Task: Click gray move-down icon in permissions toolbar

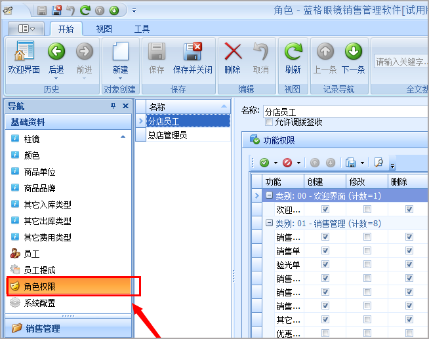Action: tap(331, 163)
